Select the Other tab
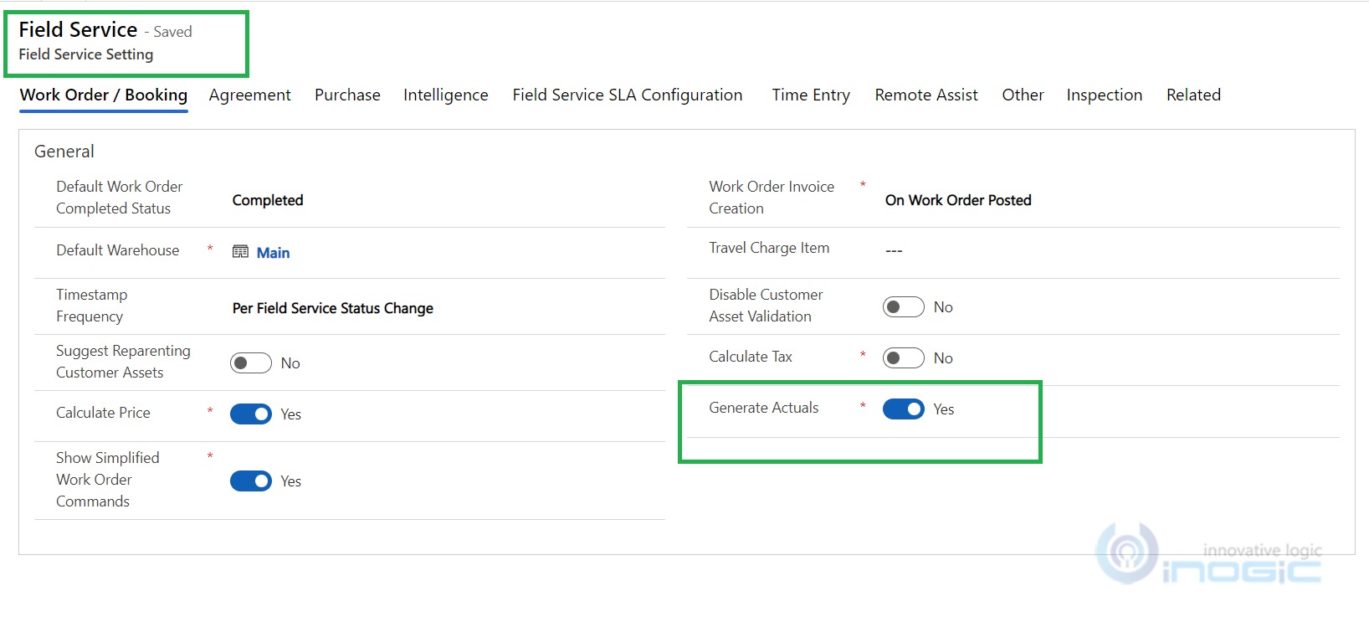Image resolution: width=1369 pixels, height=617 pixels. [x=1023, y=95]
